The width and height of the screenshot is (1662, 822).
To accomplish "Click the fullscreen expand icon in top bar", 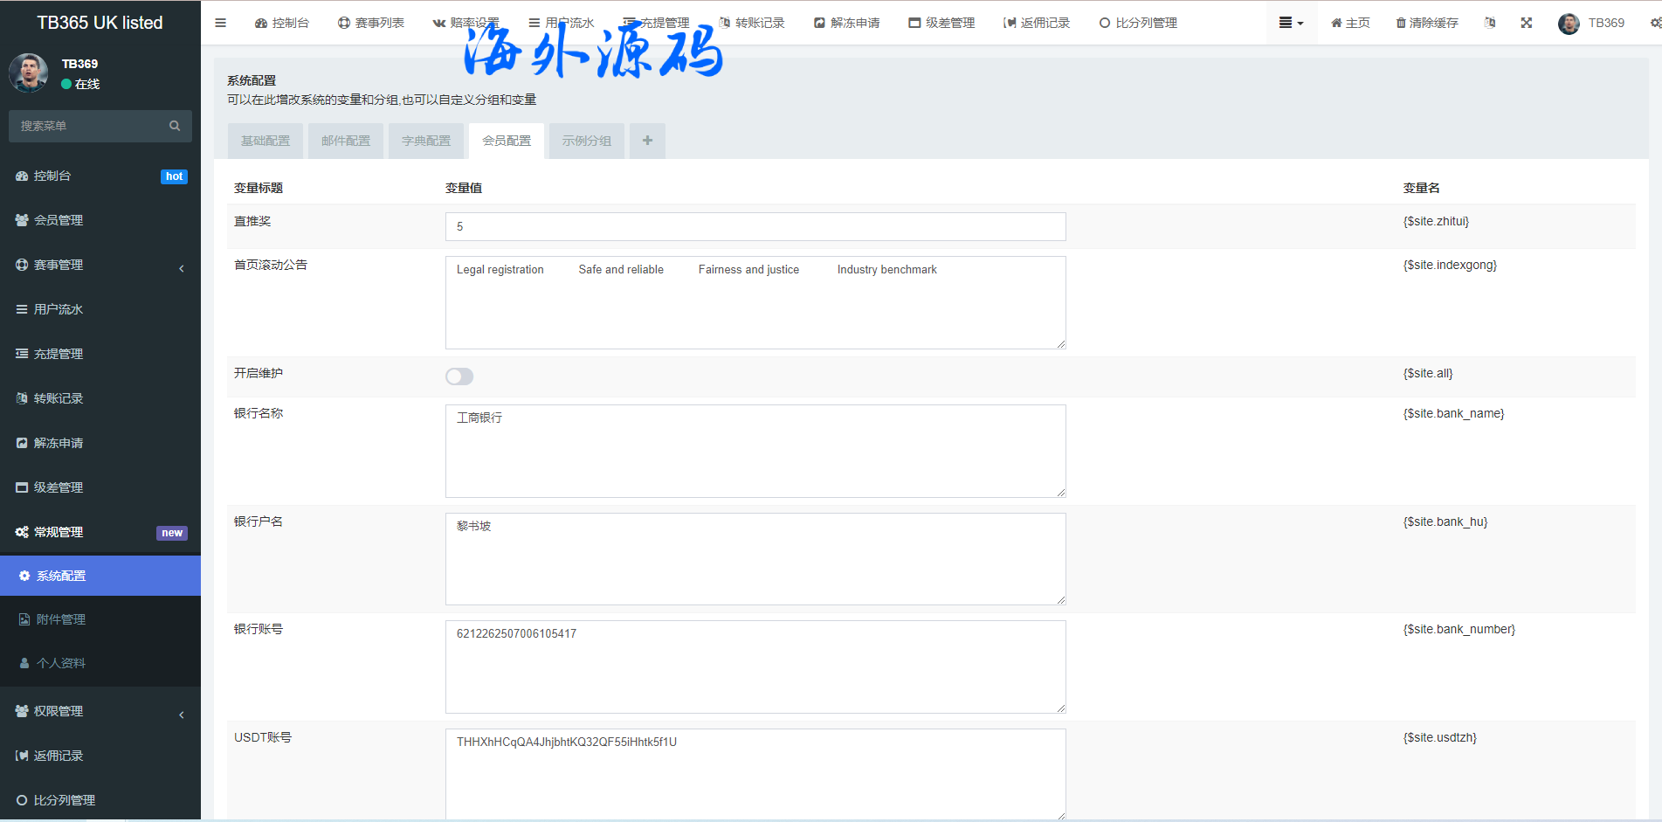I will (1526, 23).
